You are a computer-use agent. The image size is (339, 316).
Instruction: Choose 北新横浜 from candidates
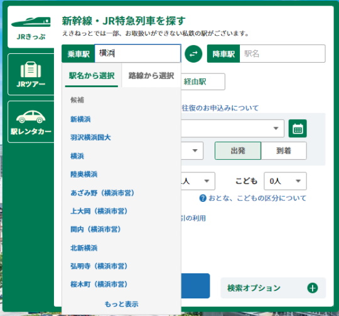click(84, 248)
